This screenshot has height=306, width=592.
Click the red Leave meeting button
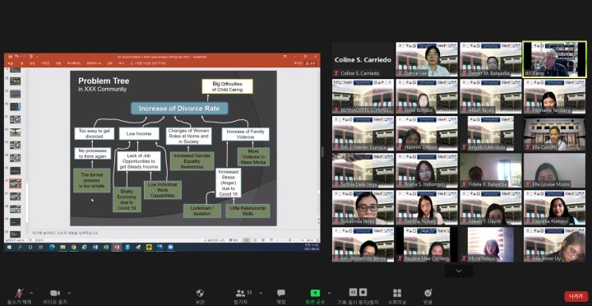point(576,296)
